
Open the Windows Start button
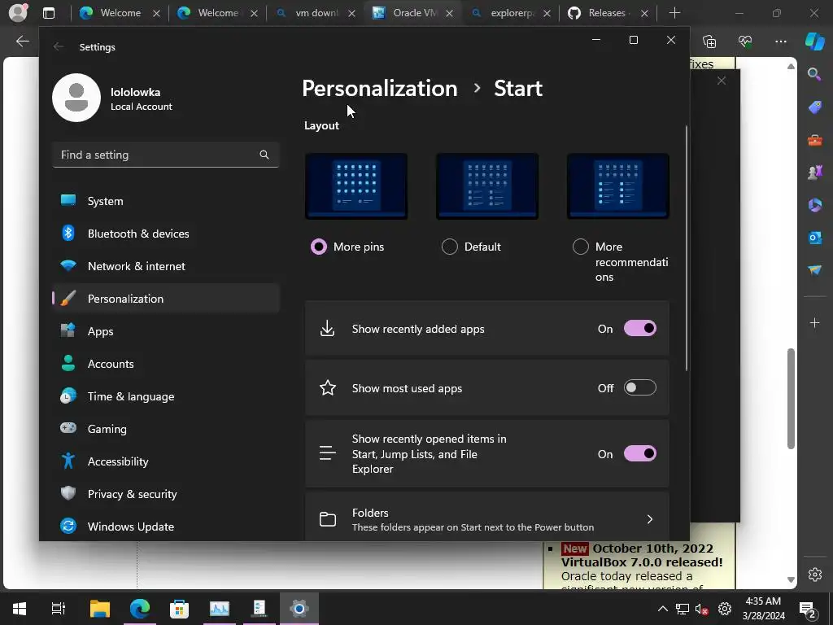[x=20, y=609]
